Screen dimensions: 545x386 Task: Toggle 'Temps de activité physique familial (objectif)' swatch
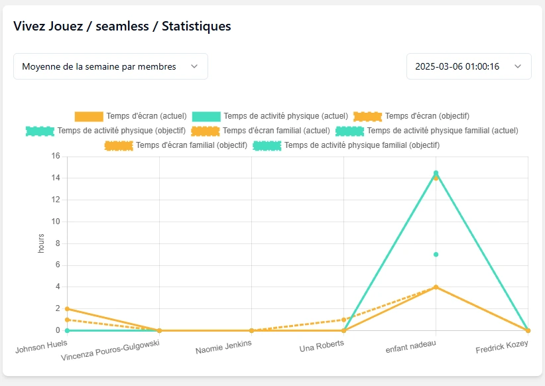click(x=267, y=145)
